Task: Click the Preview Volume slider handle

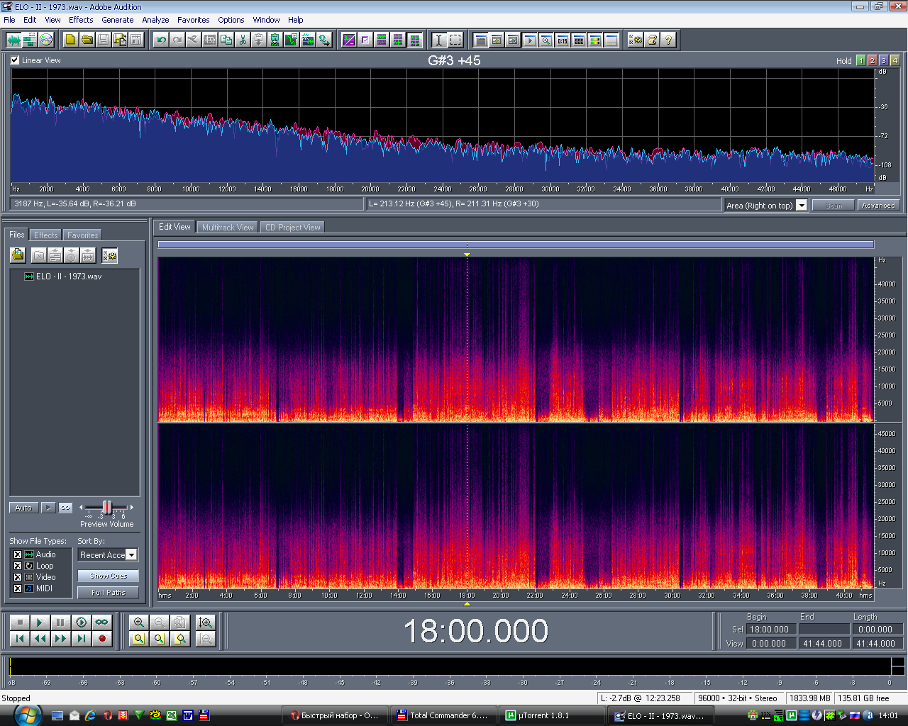Action: (x=106, y=507)
